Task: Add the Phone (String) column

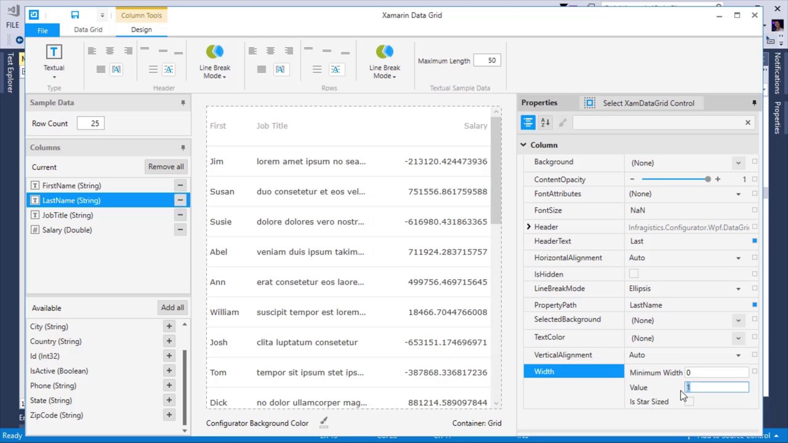Action: [169, 385]
